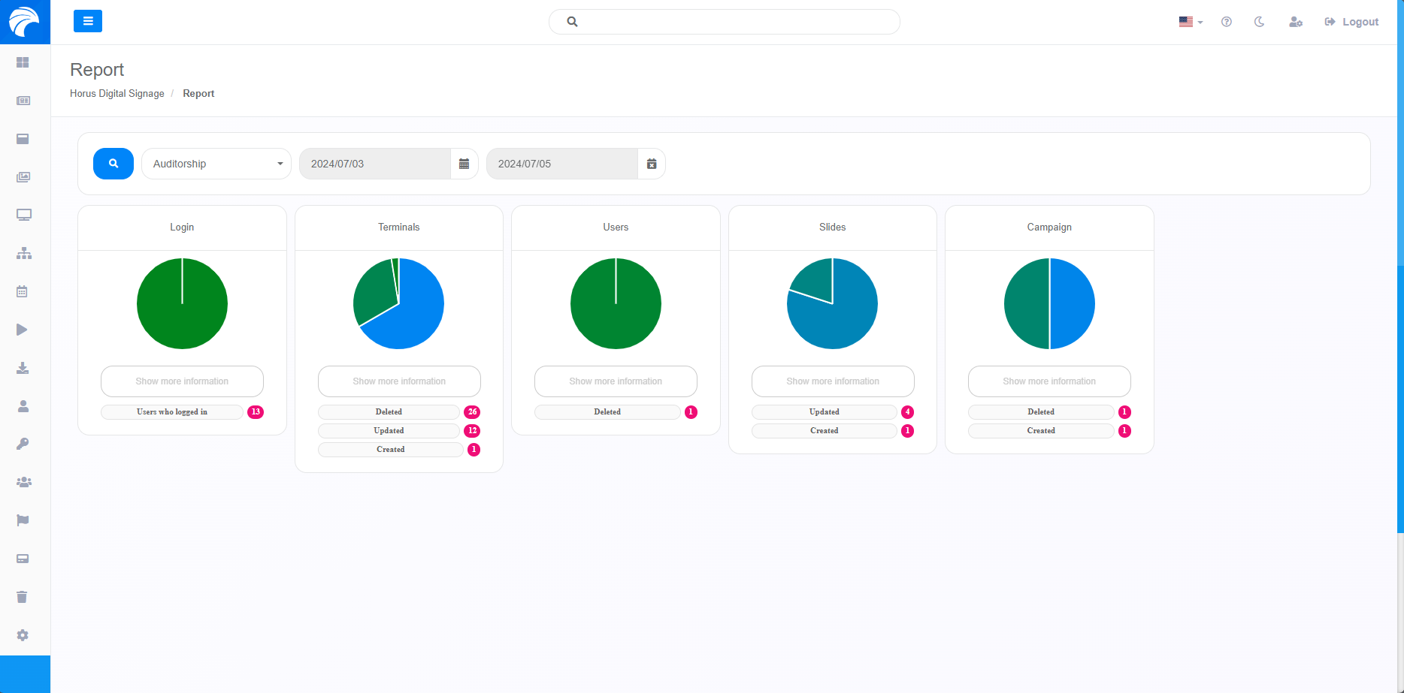Open the trash bin icon in sidebar

click(23, 597)
